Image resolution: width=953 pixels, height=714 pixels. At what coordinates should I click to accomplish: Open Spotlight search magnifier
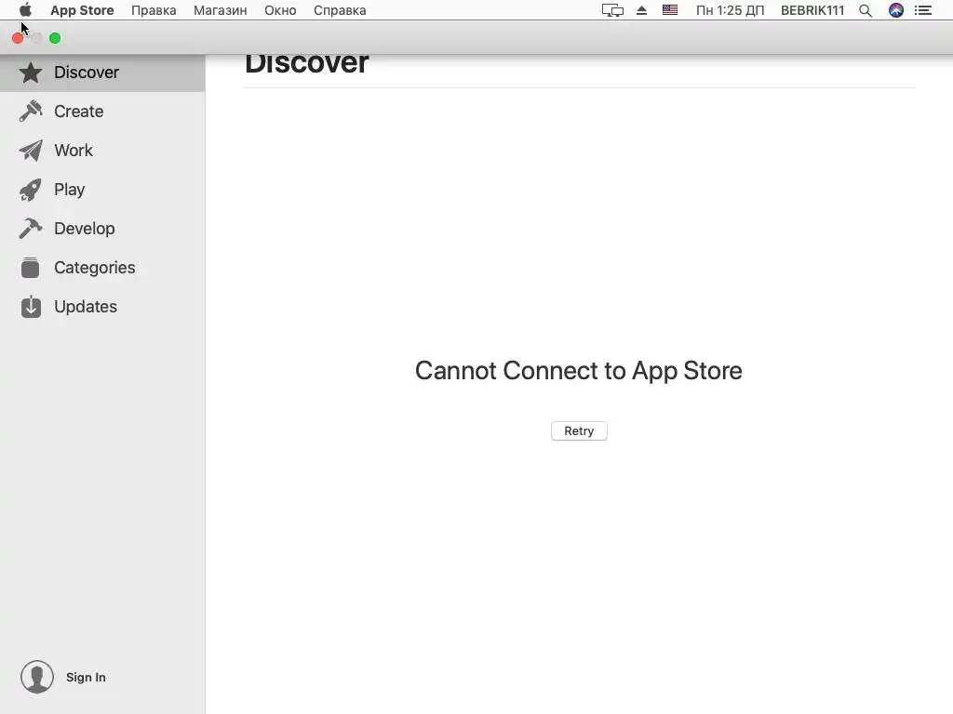point(866,10)
